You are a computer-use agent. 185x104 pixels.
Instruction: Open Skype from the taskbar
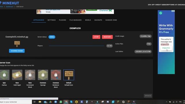[71, 102]
